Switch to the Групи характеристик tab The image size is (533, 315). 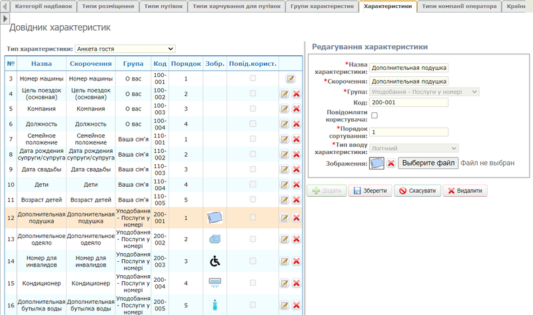323,6
